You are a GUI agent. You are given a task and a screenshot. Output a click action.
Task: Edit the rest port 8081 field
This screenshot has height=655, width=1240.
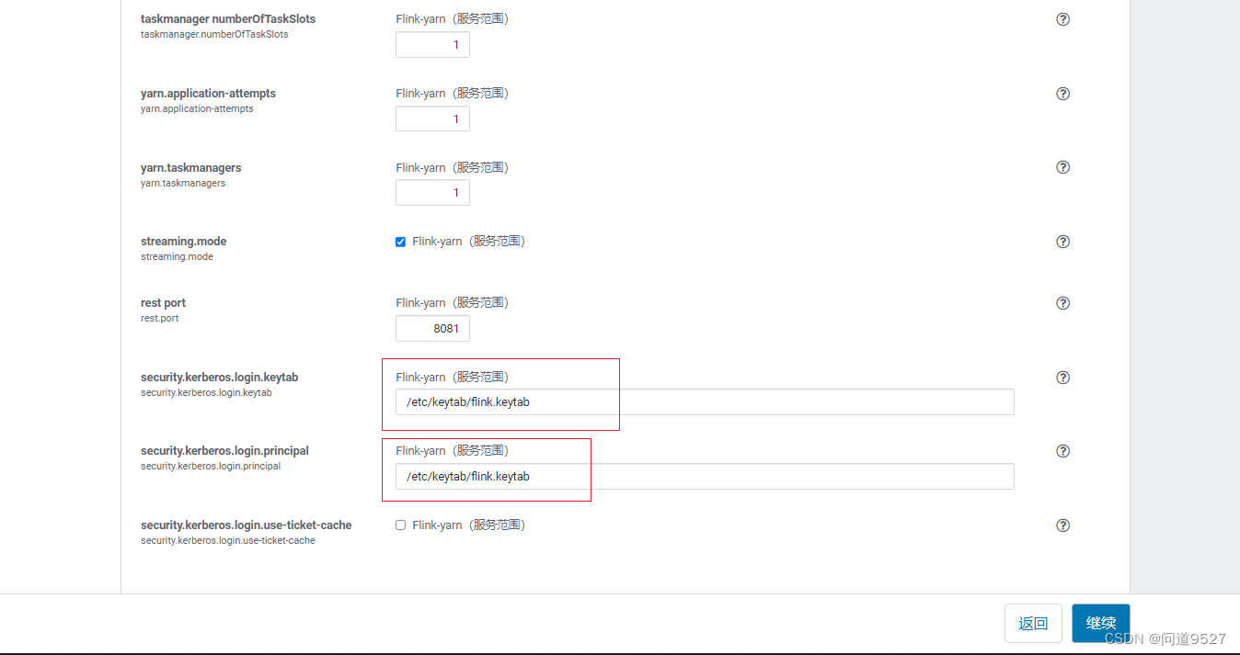432,328
